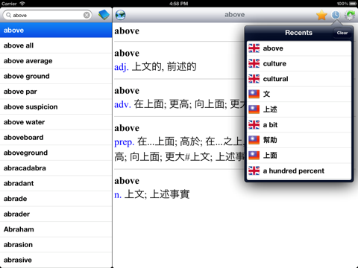Choose 'above ground' in word list
Screen dimensions: 358x268
(56, 76)
